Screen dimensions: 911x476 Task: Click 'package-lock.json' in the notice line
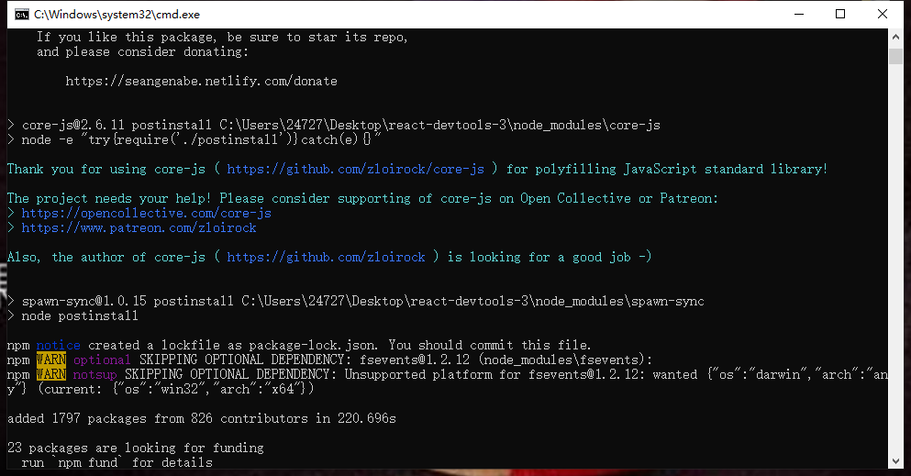point(313,345)
